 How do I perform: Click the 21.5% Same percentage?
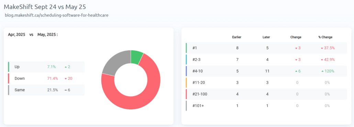[52, 90]
